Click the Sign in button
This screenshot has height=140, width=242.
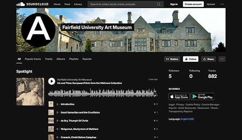pyautogui.click(x=174, y=4)
